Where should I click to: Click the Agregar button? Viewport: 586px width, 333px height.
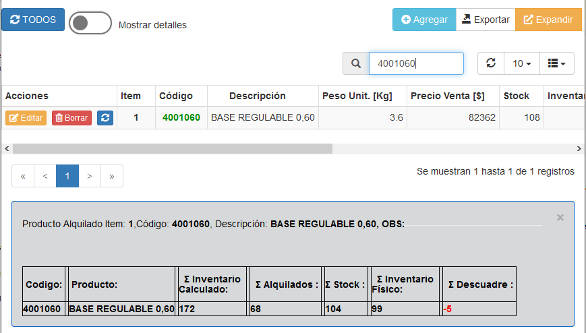click(x=424, y=20)
